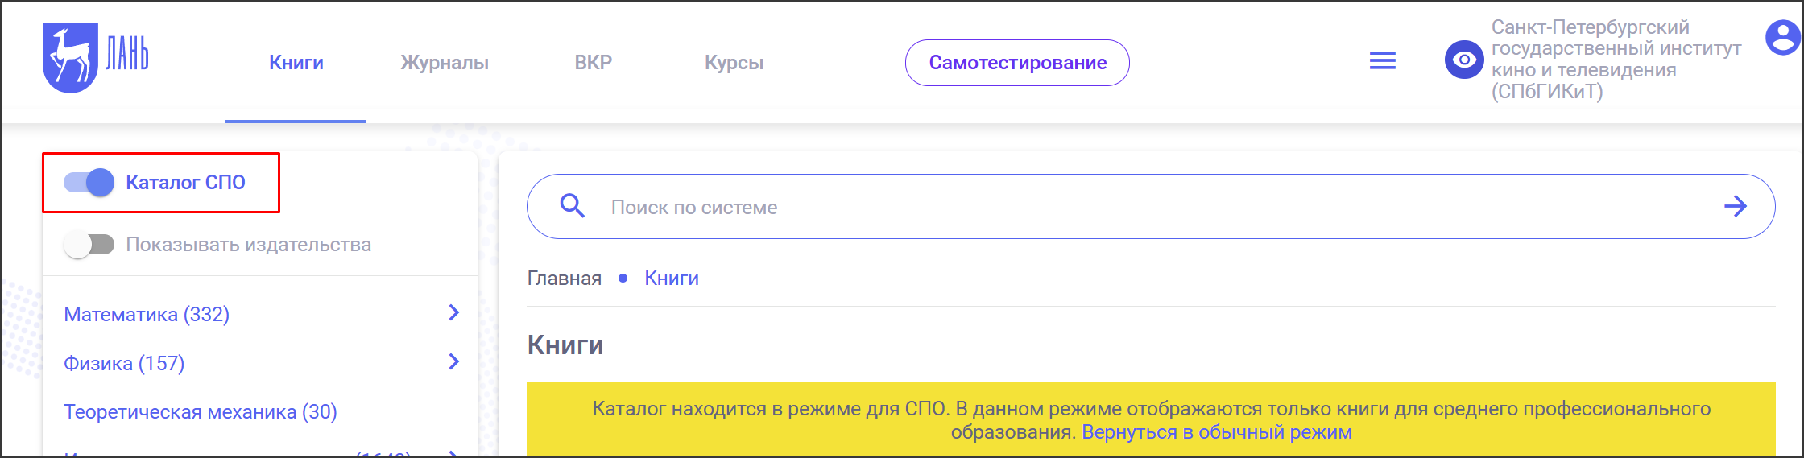The image size is (1804, 458).
Task: Click the eye accessibility icon
Action: coord(1464,60)
